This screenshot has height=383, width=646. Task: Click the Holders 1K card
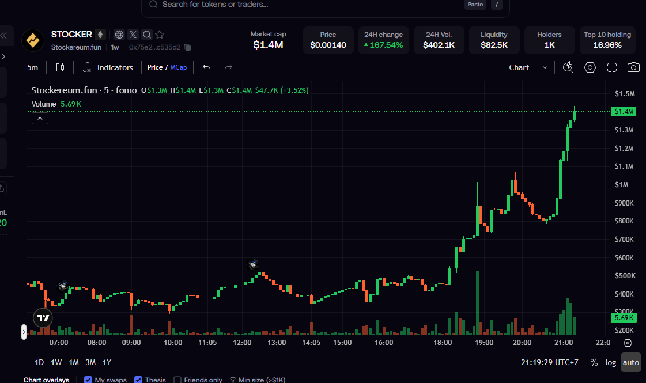click(x=549, y=40)
